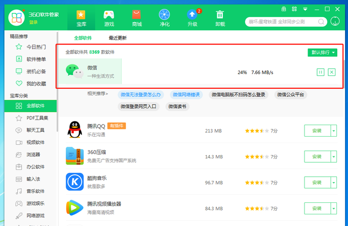The image size is (348, 226).
Task: Select 我的收藏 in sidebar
Action: point(30,84)
